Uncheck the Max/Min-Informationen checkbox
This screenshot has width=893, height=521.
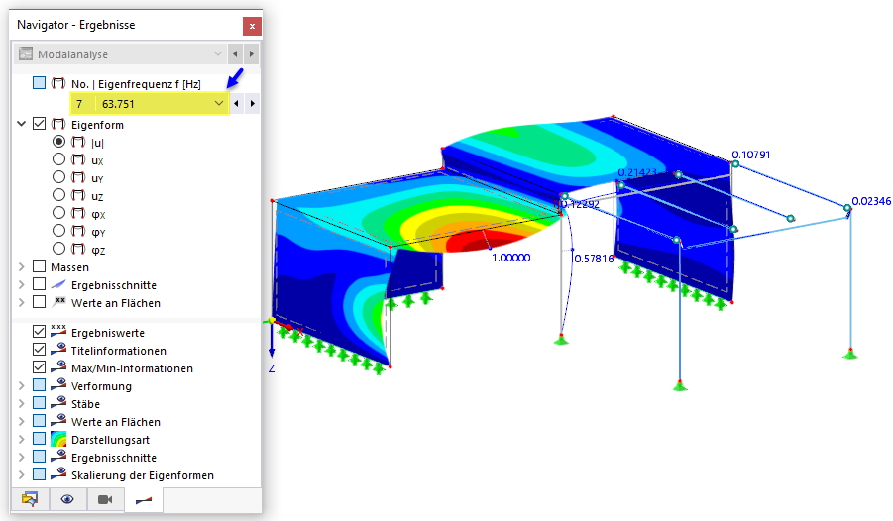(x=39, y=367)
